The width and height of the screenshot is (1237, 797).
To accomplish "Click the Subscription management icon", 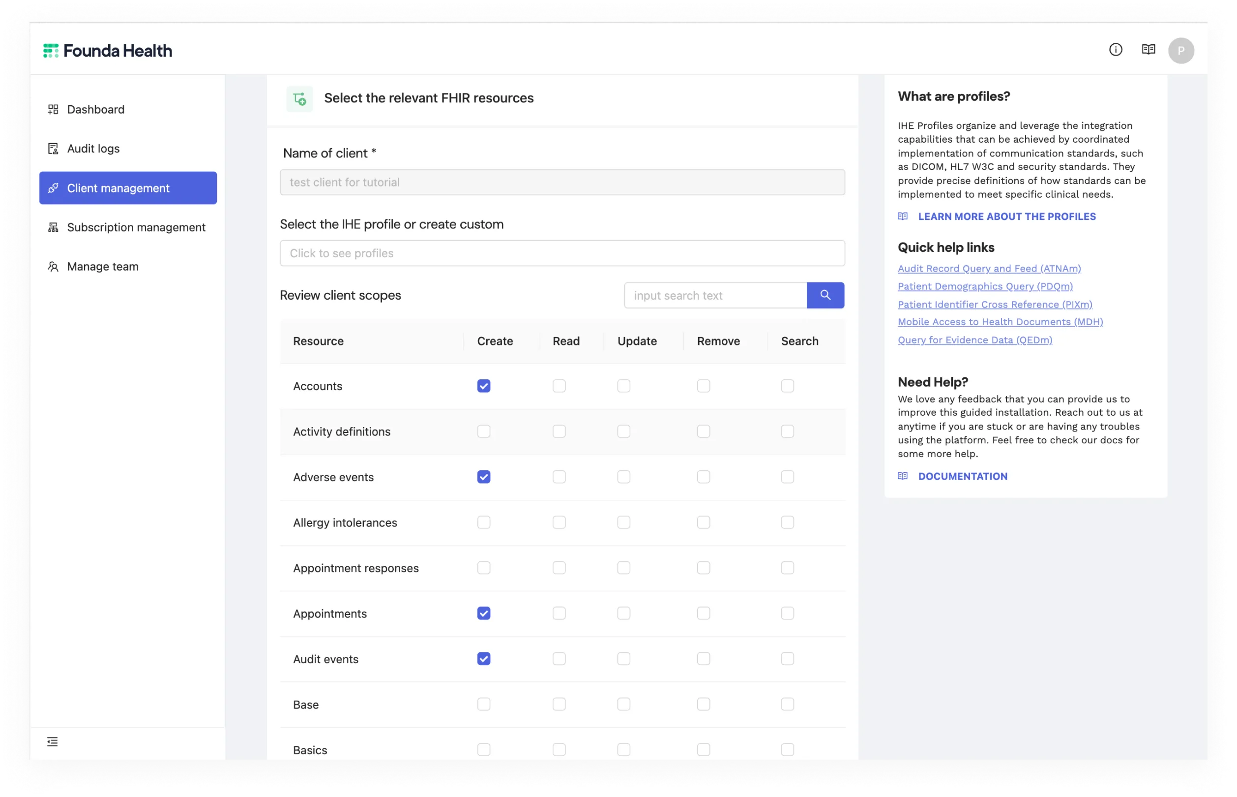I will (53, 227).
